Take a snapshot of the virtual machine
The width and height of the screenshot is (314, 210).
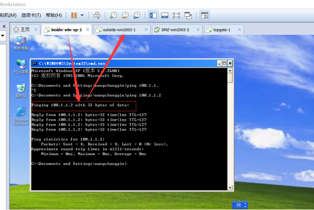113,15
